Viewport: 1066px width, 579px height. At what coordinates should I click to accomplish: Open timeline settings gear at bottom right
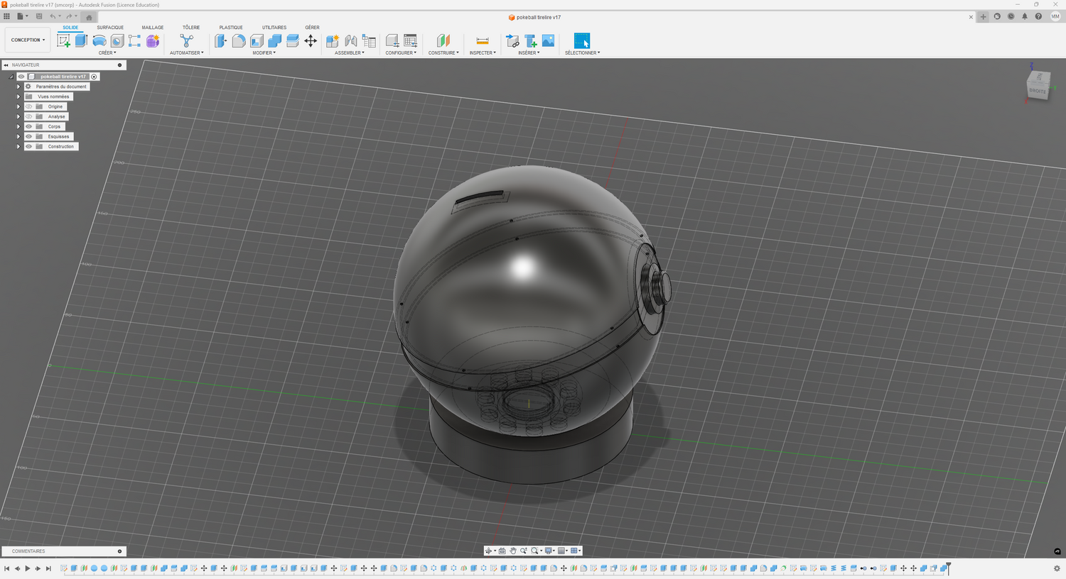[1057, 568]
